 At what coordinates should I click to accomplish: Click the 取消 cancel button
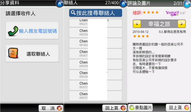click(x=51, y=108)
